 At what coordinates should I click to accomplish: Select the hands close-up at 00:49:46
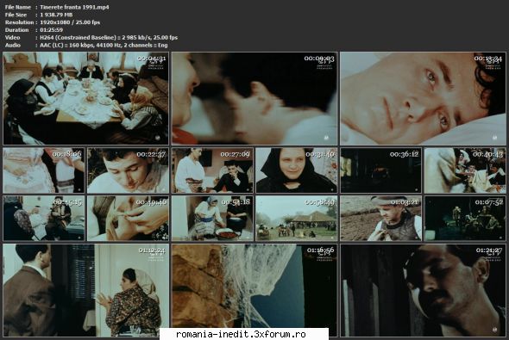point(128,219)
